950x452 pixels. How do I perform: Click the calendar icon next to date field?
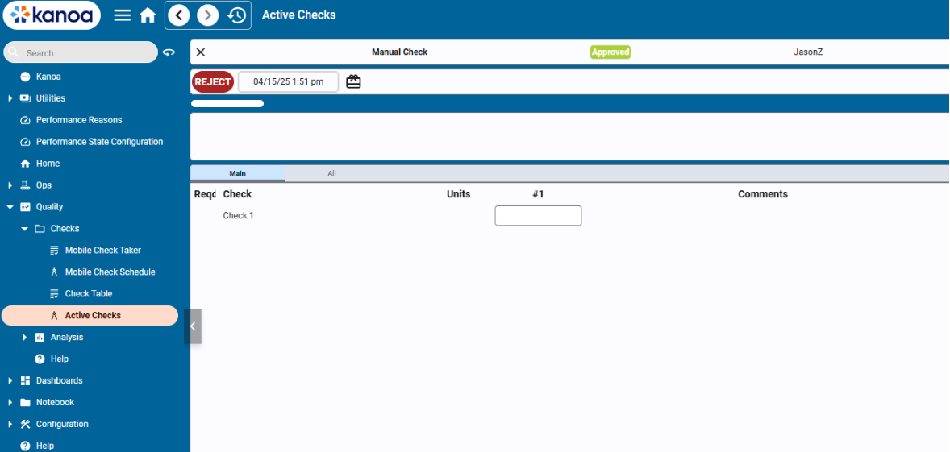coord(353,81)
